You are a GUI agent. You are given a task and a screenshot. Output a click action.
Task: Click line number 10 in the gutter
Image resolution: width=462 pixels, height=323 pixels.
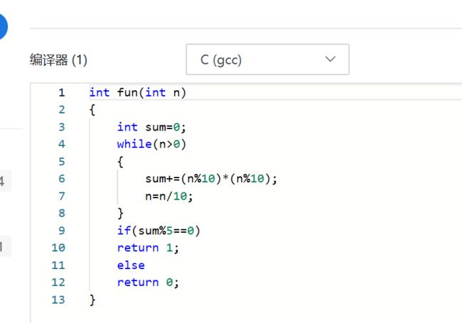[x=58, y=248]
